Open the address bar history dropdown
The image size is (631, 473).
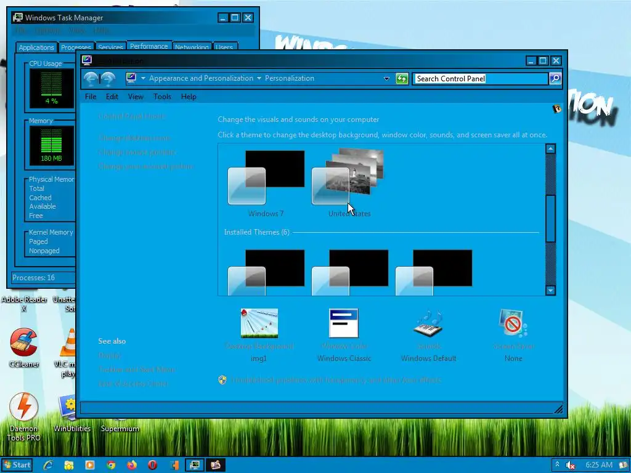[386, 78]
